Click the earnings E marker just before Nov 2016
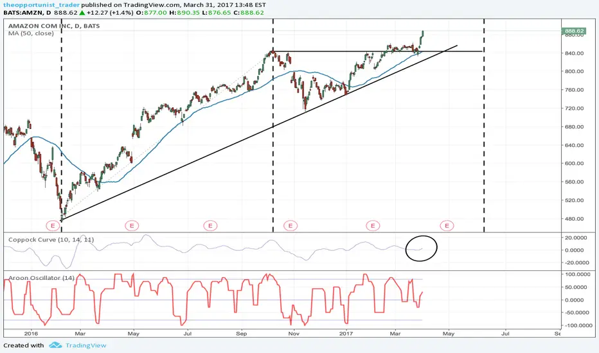Image resolution: width=599 pixels, height=353 pixels. tap(291, 225)
